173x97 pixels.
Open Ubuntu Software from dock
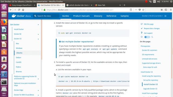(x=4, y=52)
